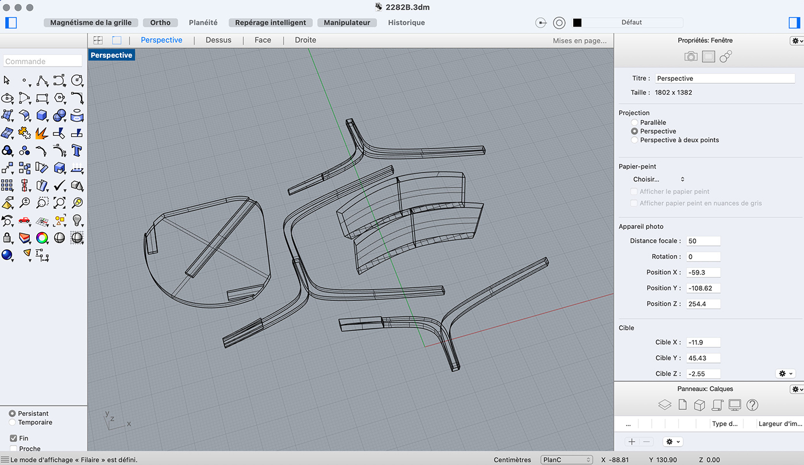Add a new layer with plus button
Viewport: 804px width, 465px height.
632,441
